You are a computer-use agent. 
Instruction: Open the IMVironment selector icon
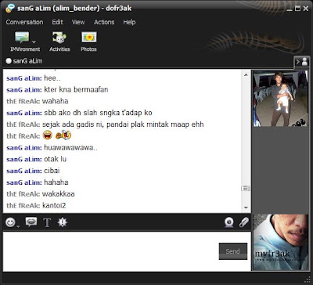click(x=22, y=38)
